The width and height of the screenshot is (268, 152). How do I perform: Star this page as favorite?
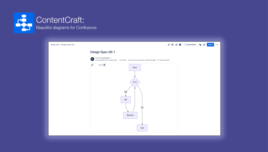177,45
